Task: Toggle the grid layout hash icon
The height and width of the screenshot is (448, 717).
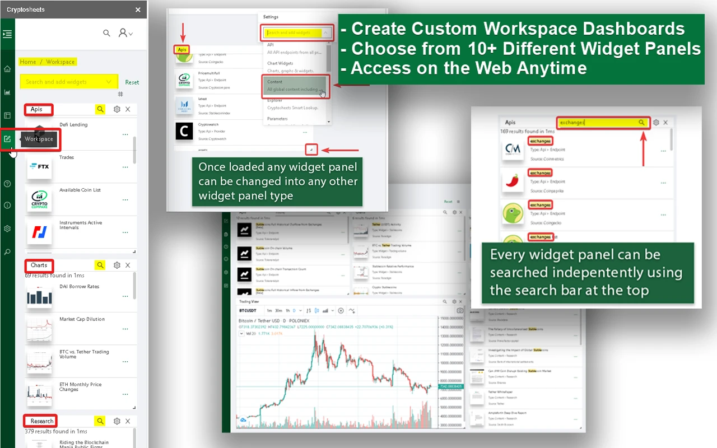Action: pyautogui.click(x=120, y=95)
